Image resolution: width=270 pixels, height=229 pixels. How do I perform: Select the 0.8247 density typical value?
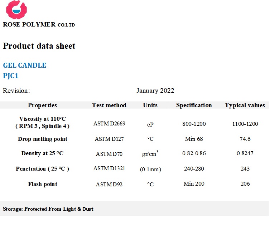click(x=245, y=153)
